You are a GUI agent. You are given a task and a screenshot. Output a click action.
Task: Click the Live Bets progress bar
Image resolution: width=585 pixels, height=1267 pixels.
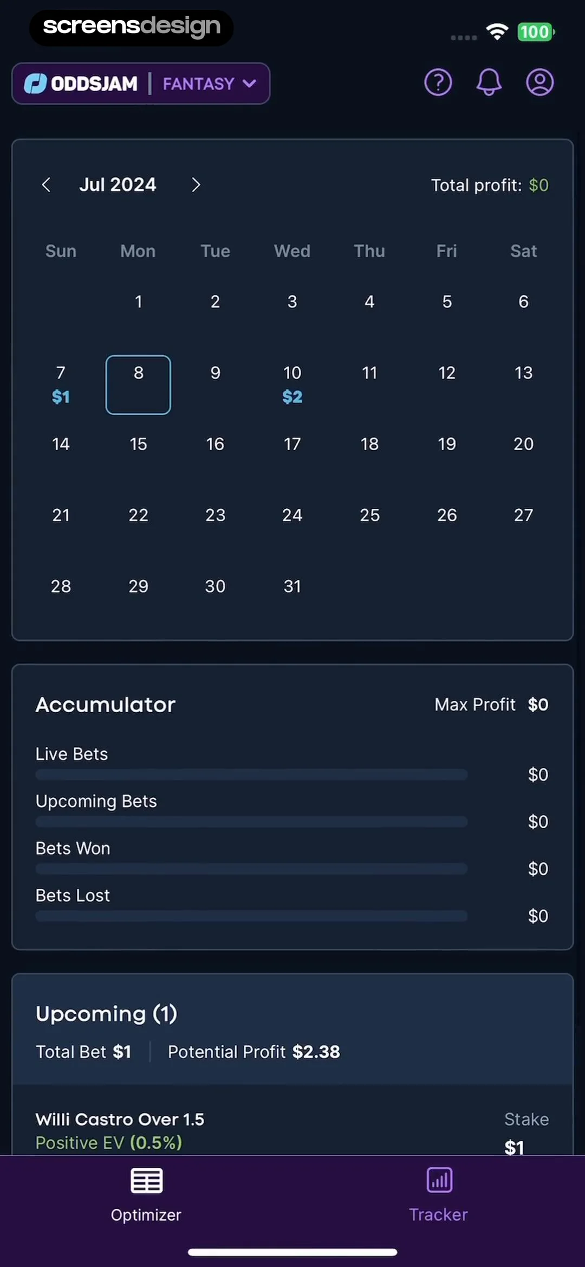251,775
